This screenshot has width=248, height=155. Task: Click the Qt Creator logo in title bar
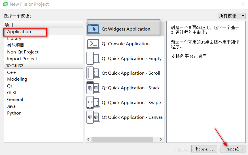[5, 4]
